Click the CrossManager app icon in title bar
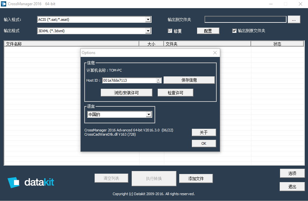 (x=4, y=4)
